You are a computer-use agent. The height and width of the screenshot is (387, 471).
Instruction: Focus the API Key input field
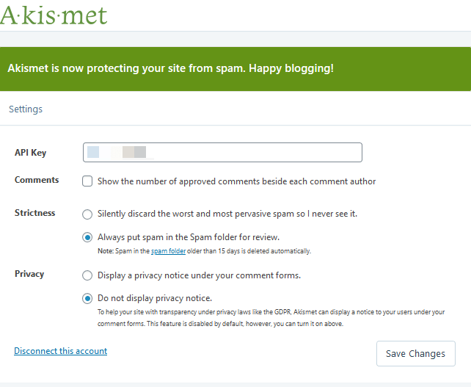(x=222, y=152)
